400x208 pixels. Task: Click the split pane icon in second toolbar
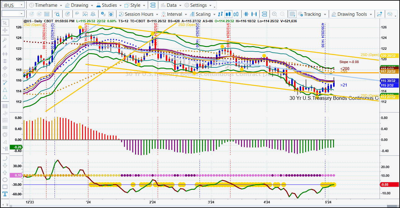click(x=264, y=14)
